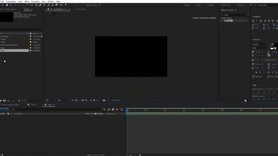Open the Stroke Over Fill dropdown
The image size is (278, 156).
pyautogui.click(x=271, y=60)
